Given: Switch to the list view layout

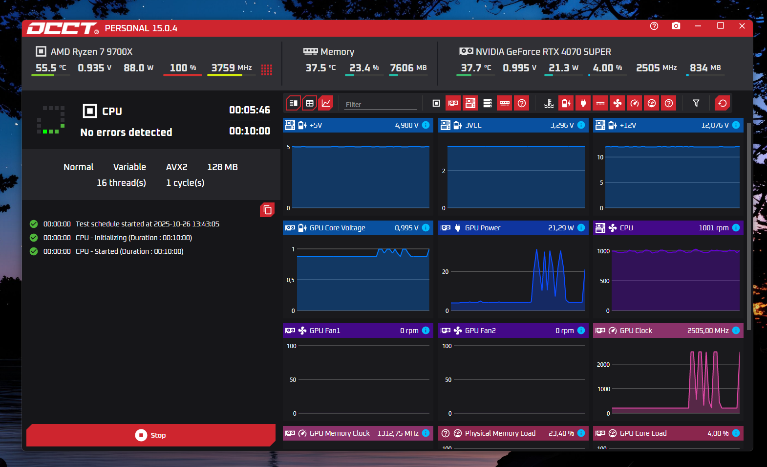Looking at the screenshot, I should [293, 103].
